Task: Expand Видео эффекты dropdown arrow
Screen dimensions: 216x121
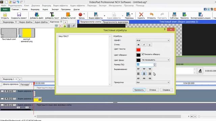Action: click(105, 16)
